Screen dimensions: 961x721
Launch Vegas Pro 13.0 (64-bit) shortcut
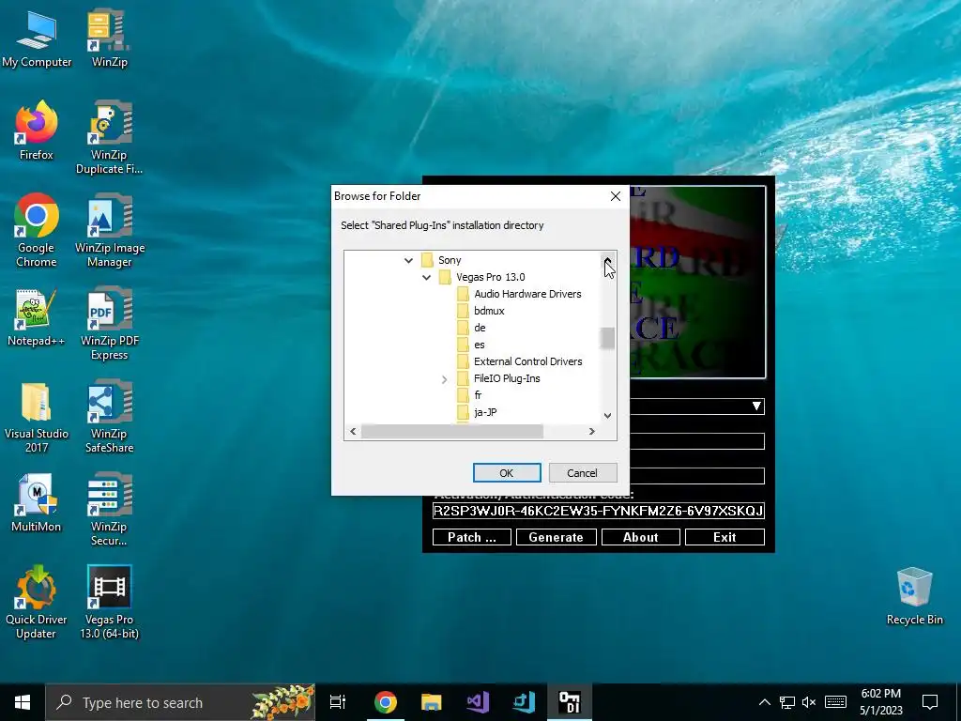coord(109,603)
